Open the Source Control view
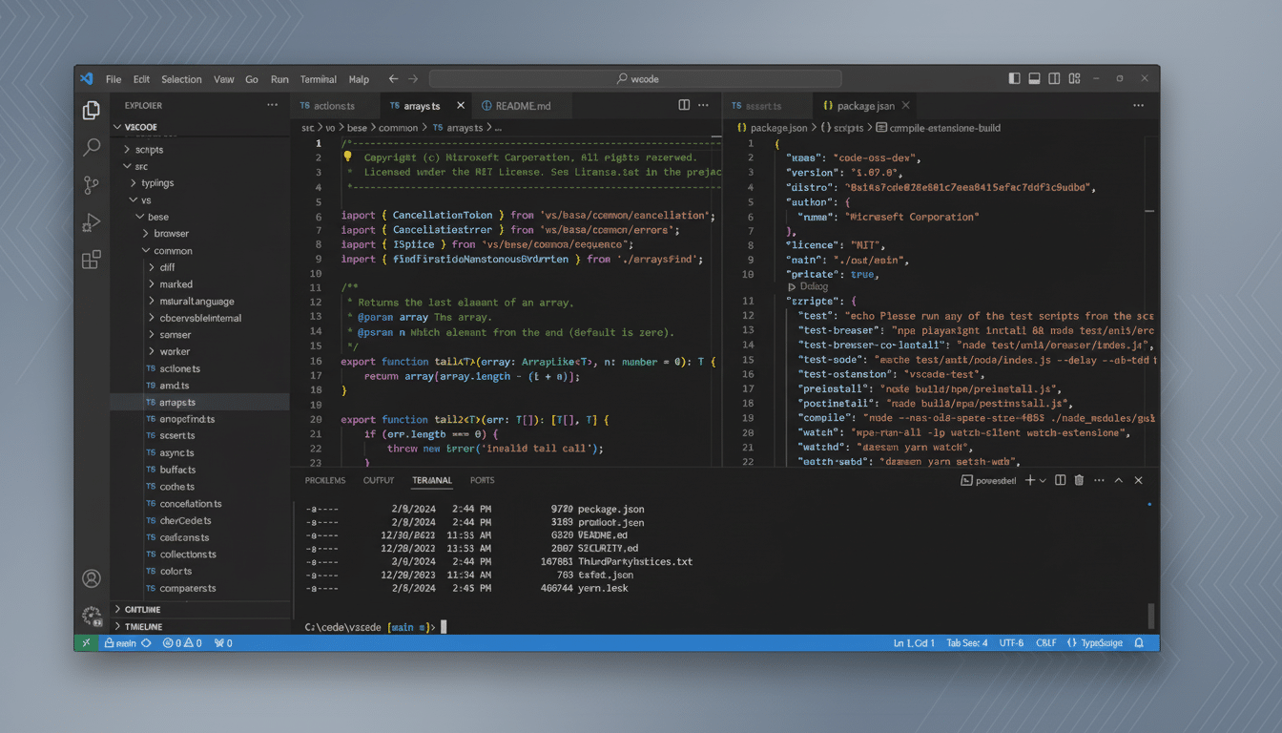 click(91, 185)
